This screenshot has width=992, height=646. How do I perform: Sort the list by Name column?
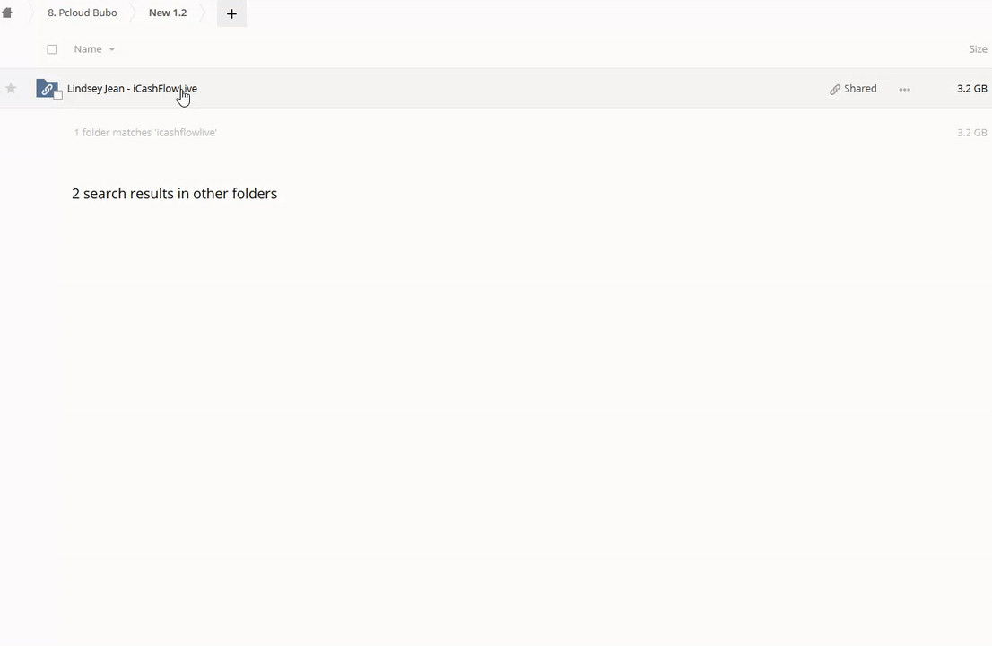(88, 49)
